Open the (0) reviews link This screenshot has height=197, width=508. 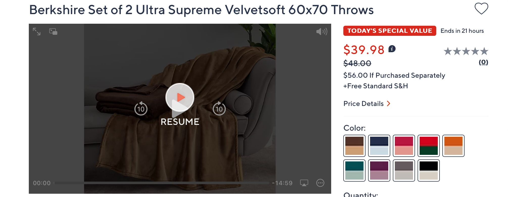pos(483,62)
